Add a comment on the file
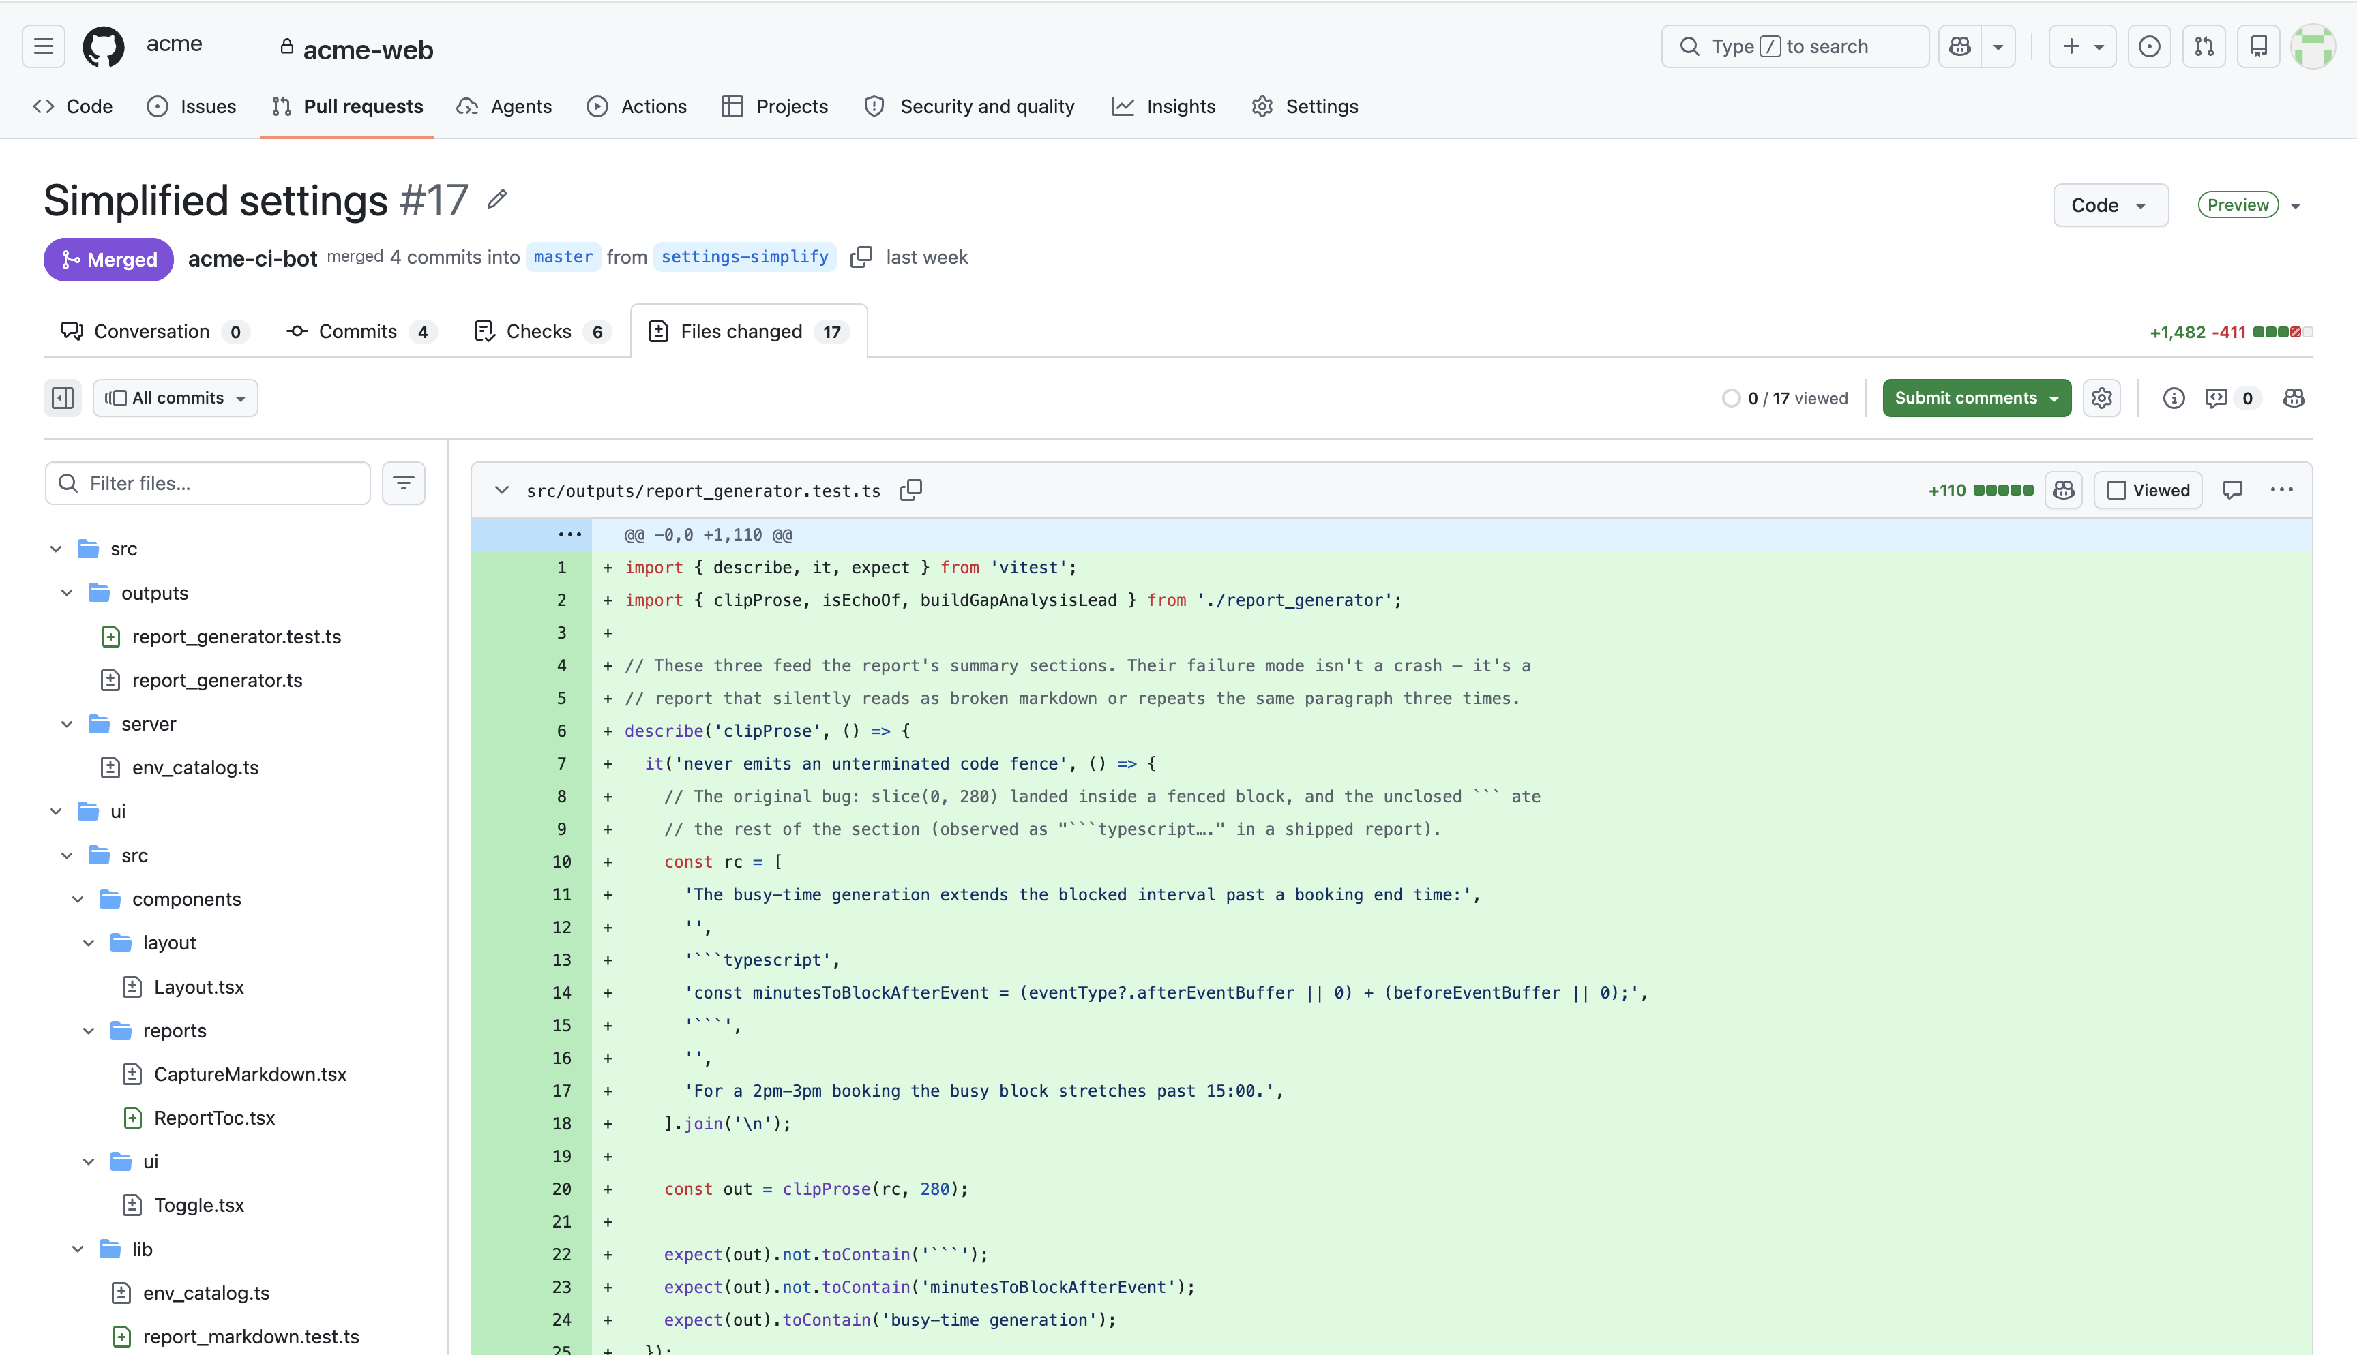 tap(2232, 491)
